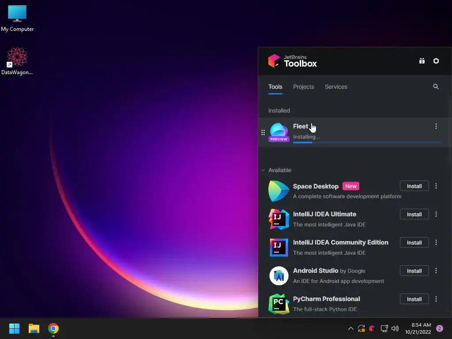The image size is (452, 339).
Task: Install Android Studio
Action: click(x=414, y=271)
